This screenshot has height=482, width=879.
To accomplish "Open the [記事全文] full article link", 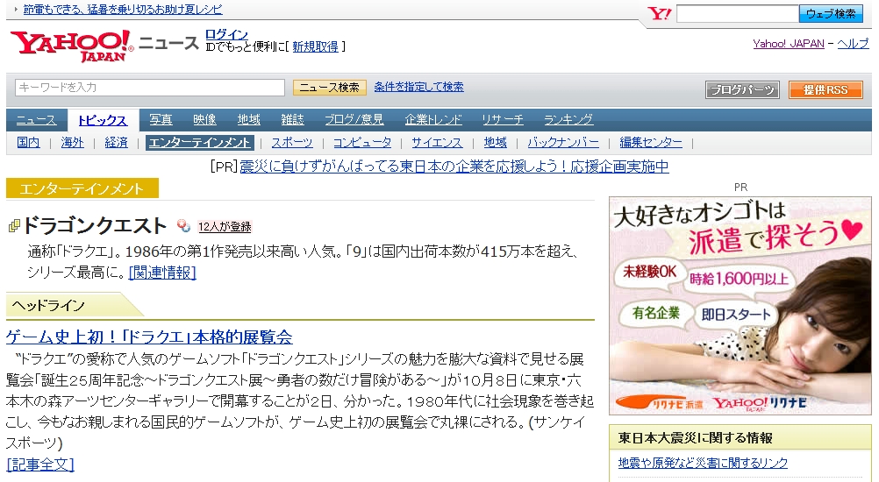I will click(40, 464).
